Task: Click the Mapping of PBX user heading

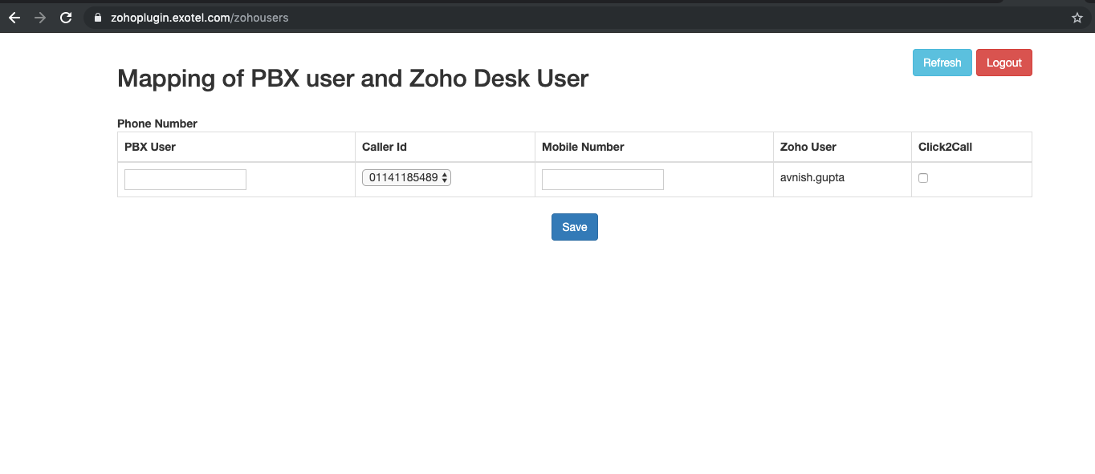Action: [x=353, y=79]
